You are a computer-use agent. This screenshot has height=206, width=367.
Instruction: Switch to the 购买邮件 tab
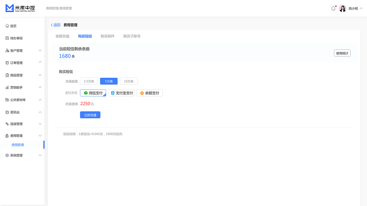(108, 36)
